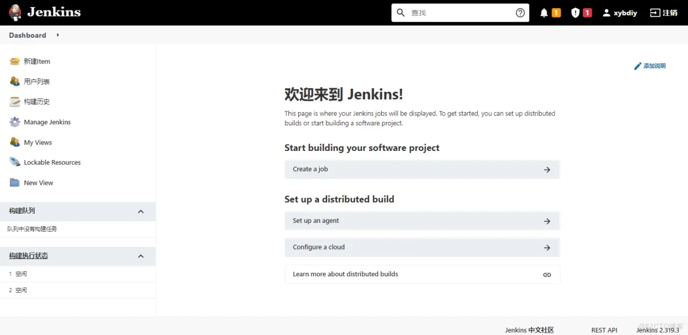Click the REST API link in footer
This screenshot has width=688, height=335.
coord(604,329)
